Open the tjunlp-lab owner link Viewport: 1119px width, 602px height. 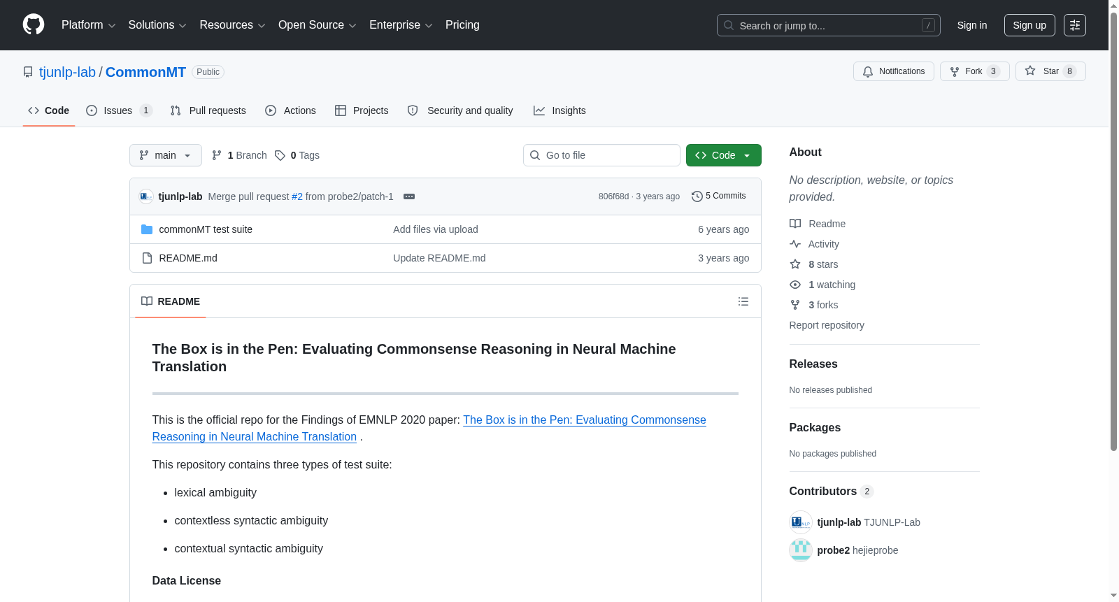click(67, 72)
